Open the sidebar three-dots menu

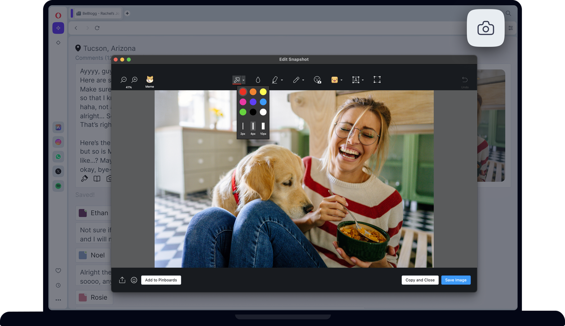click(58, 300)
